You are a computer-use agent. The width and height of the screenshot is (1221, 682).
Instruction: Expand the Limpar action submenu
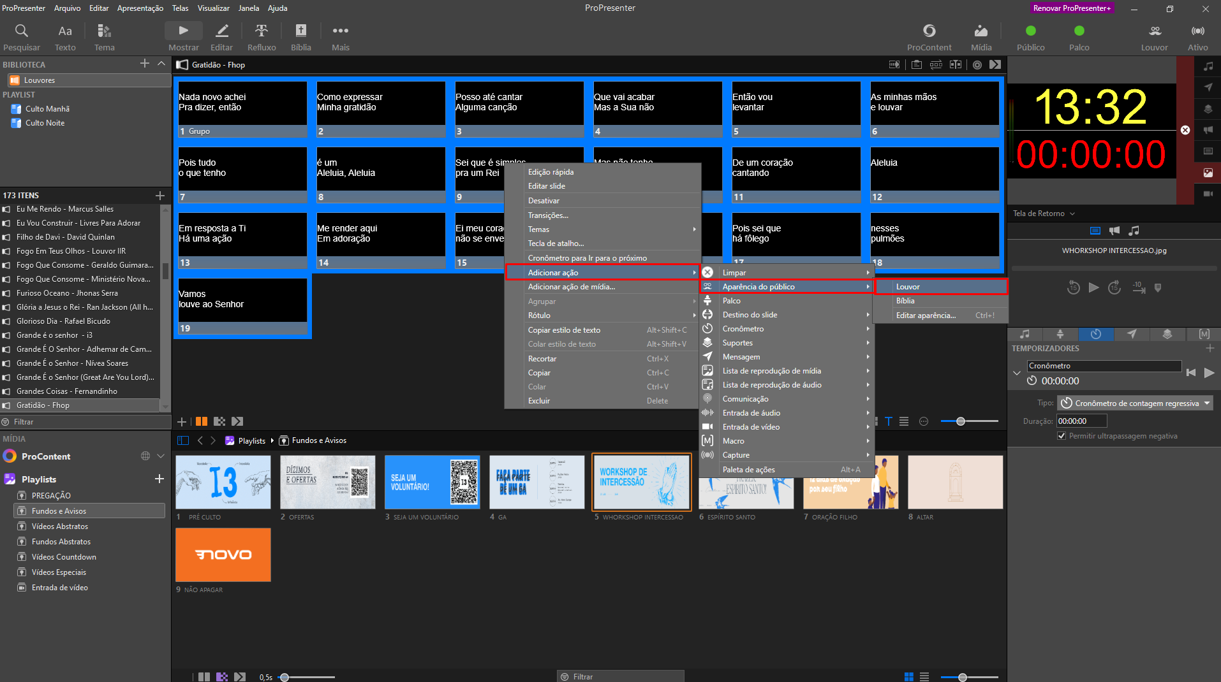click(x=787, y=273)
